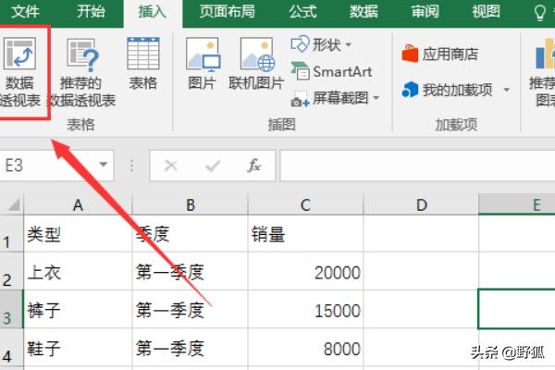Open the App Store (应用商店)

coord(440,55)
